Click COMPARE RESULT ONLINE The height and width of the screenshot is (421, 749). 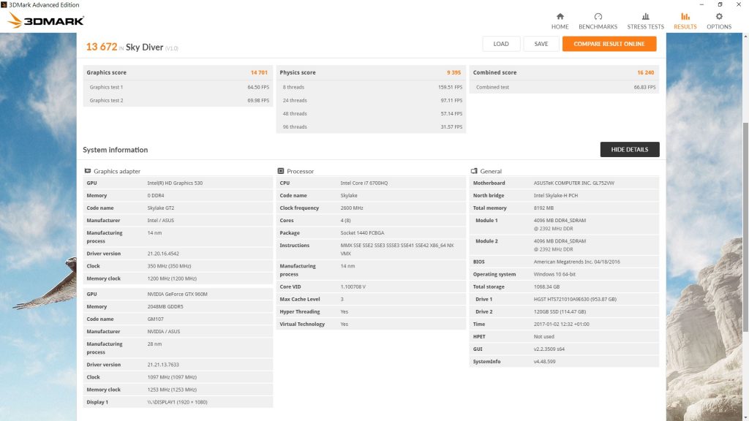(609, 44)
